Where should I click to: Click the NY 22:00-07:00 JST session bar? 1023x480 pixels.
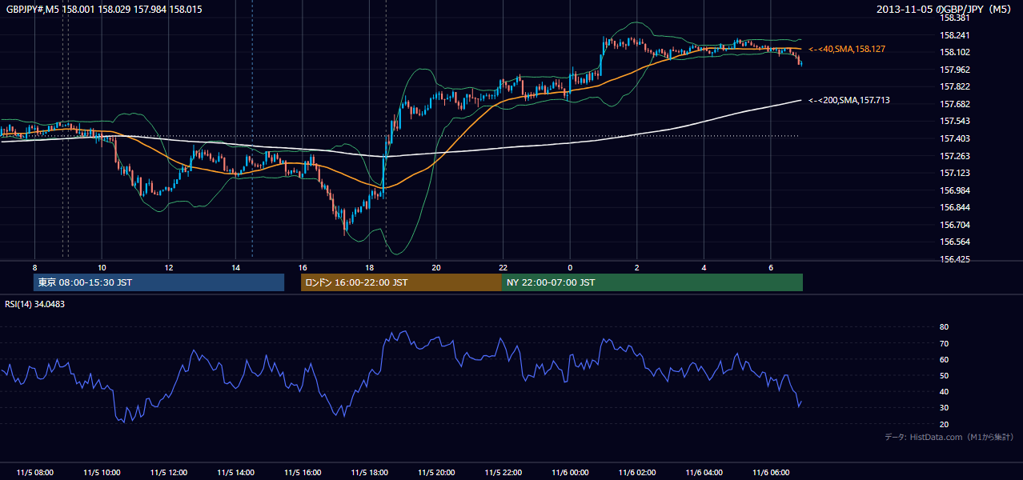point(652,282)
